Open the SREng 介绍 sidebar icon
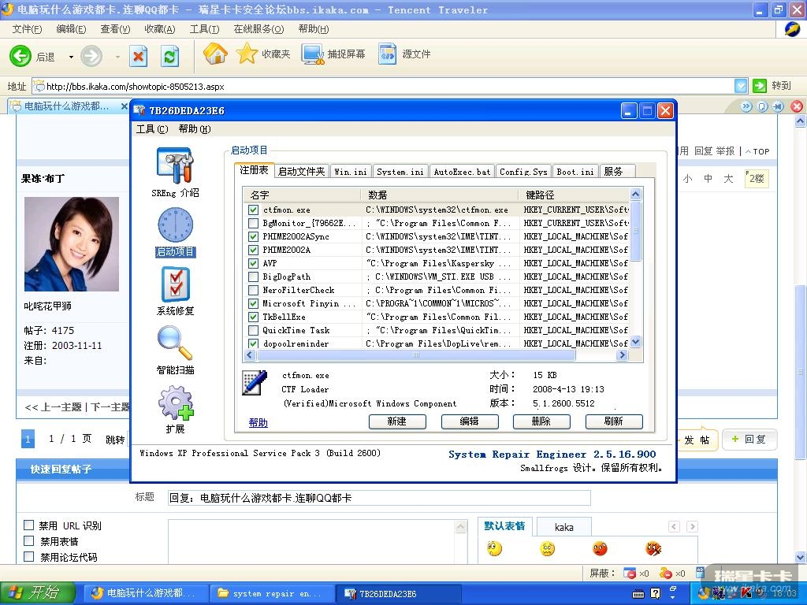This screenshot has width=807, height=605. (174, 165)
